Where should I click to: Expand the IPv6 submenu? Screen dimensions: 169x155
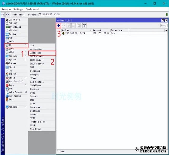pyautogui.click(x=16, y=49)
